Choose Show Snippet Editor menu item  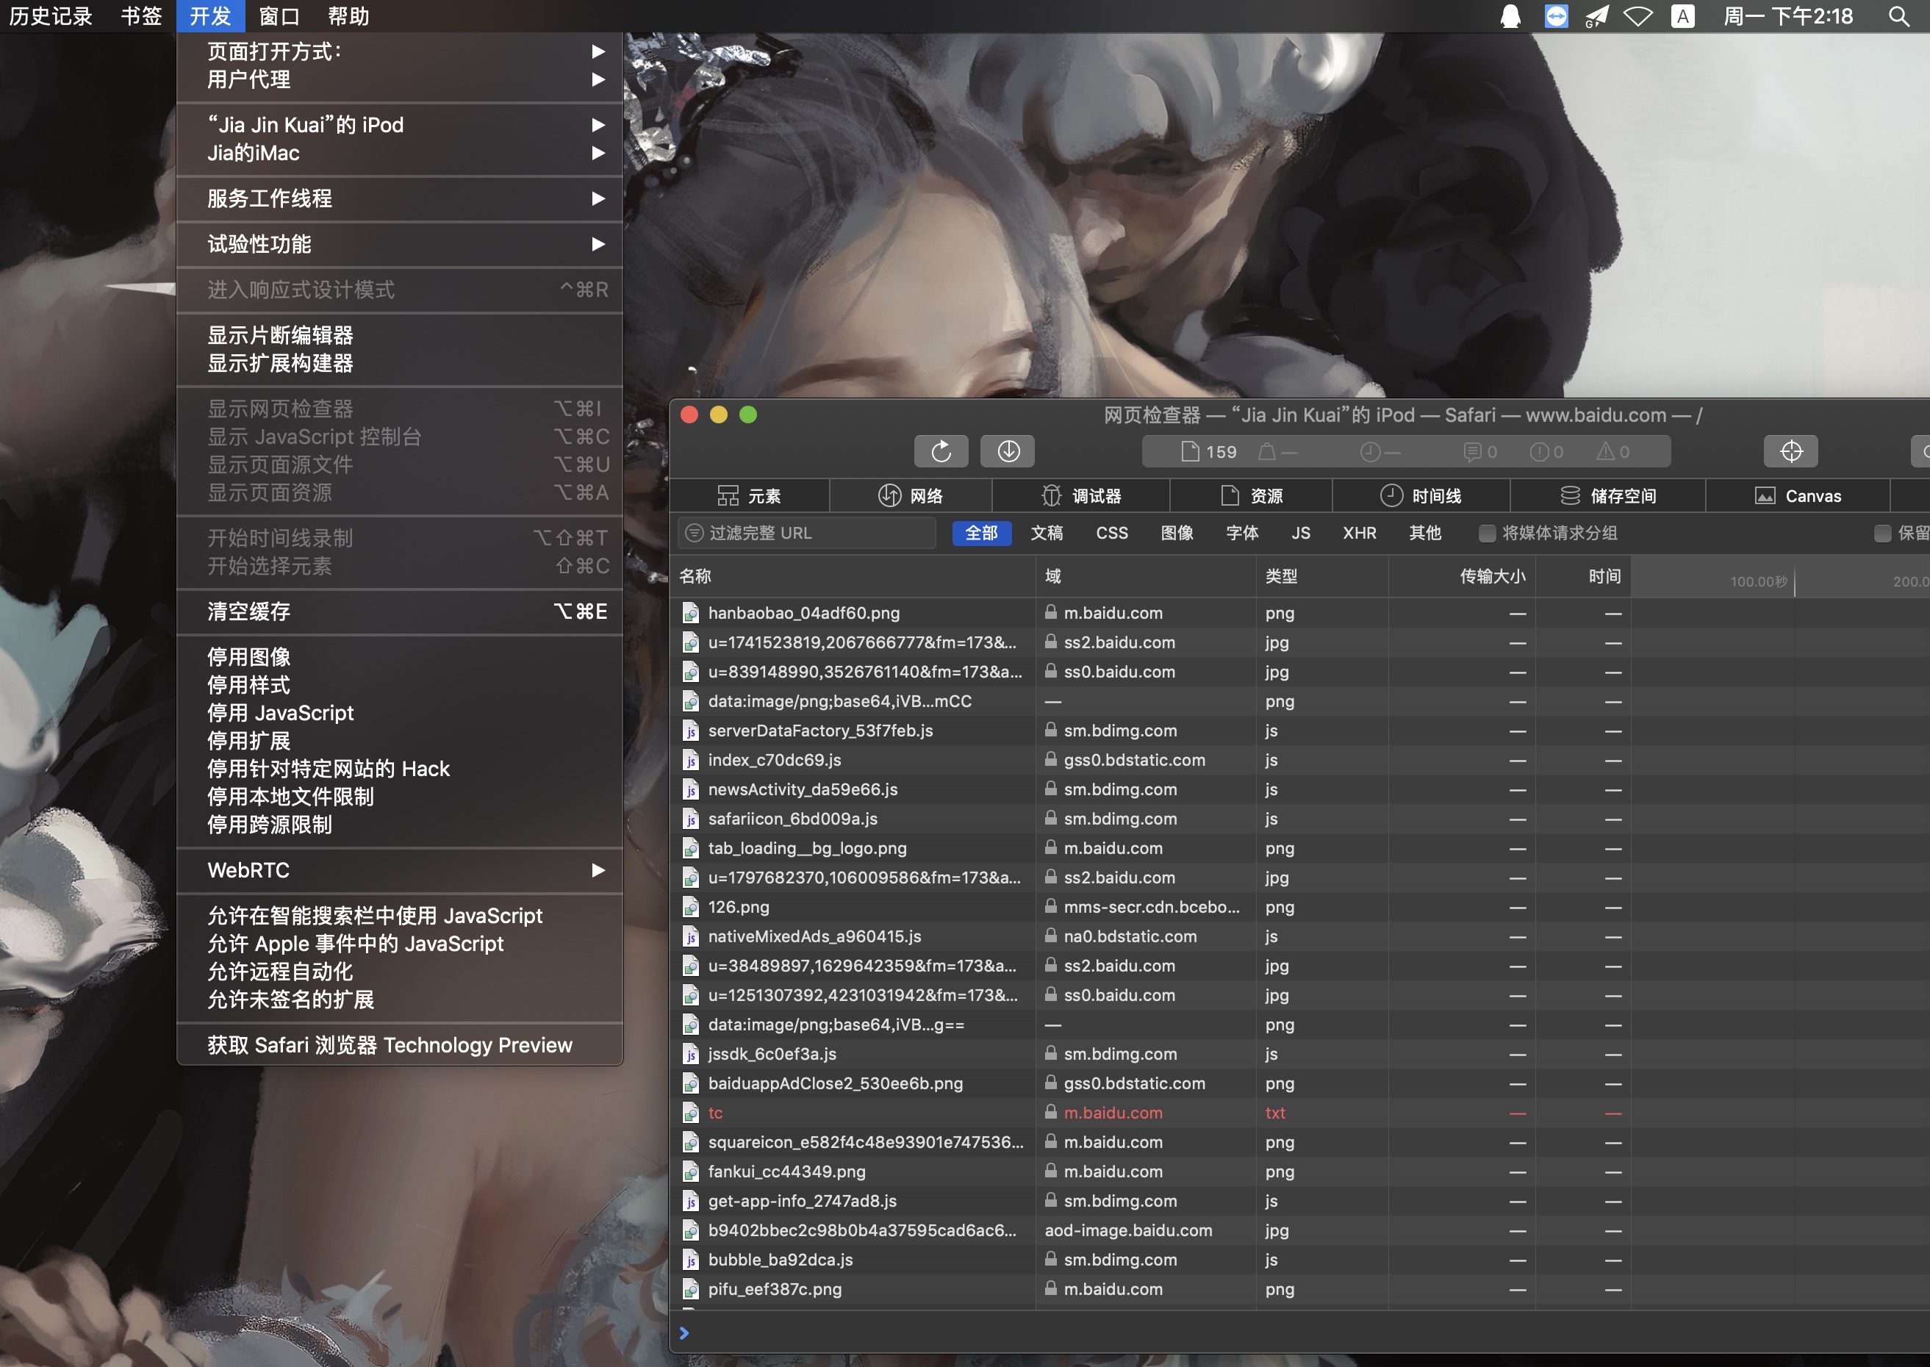click(400, 336)
